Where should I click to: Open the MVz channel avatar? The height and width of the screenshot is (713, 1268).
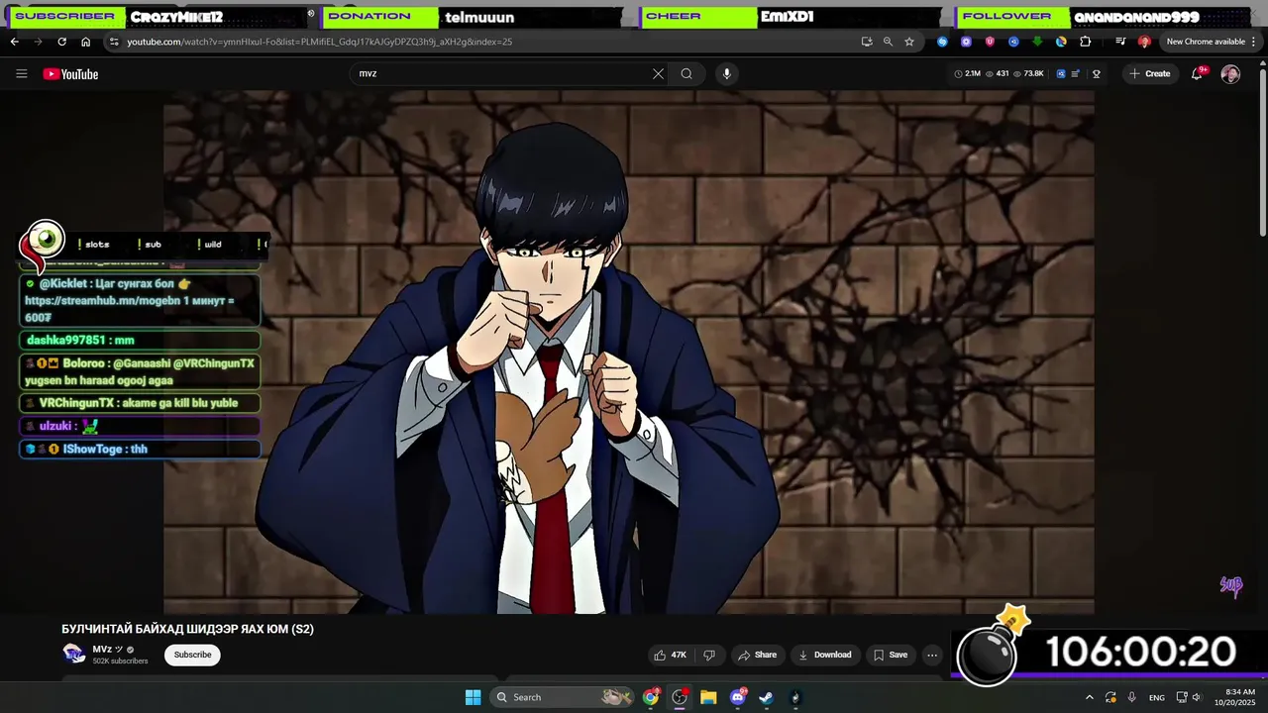[73, 654]
